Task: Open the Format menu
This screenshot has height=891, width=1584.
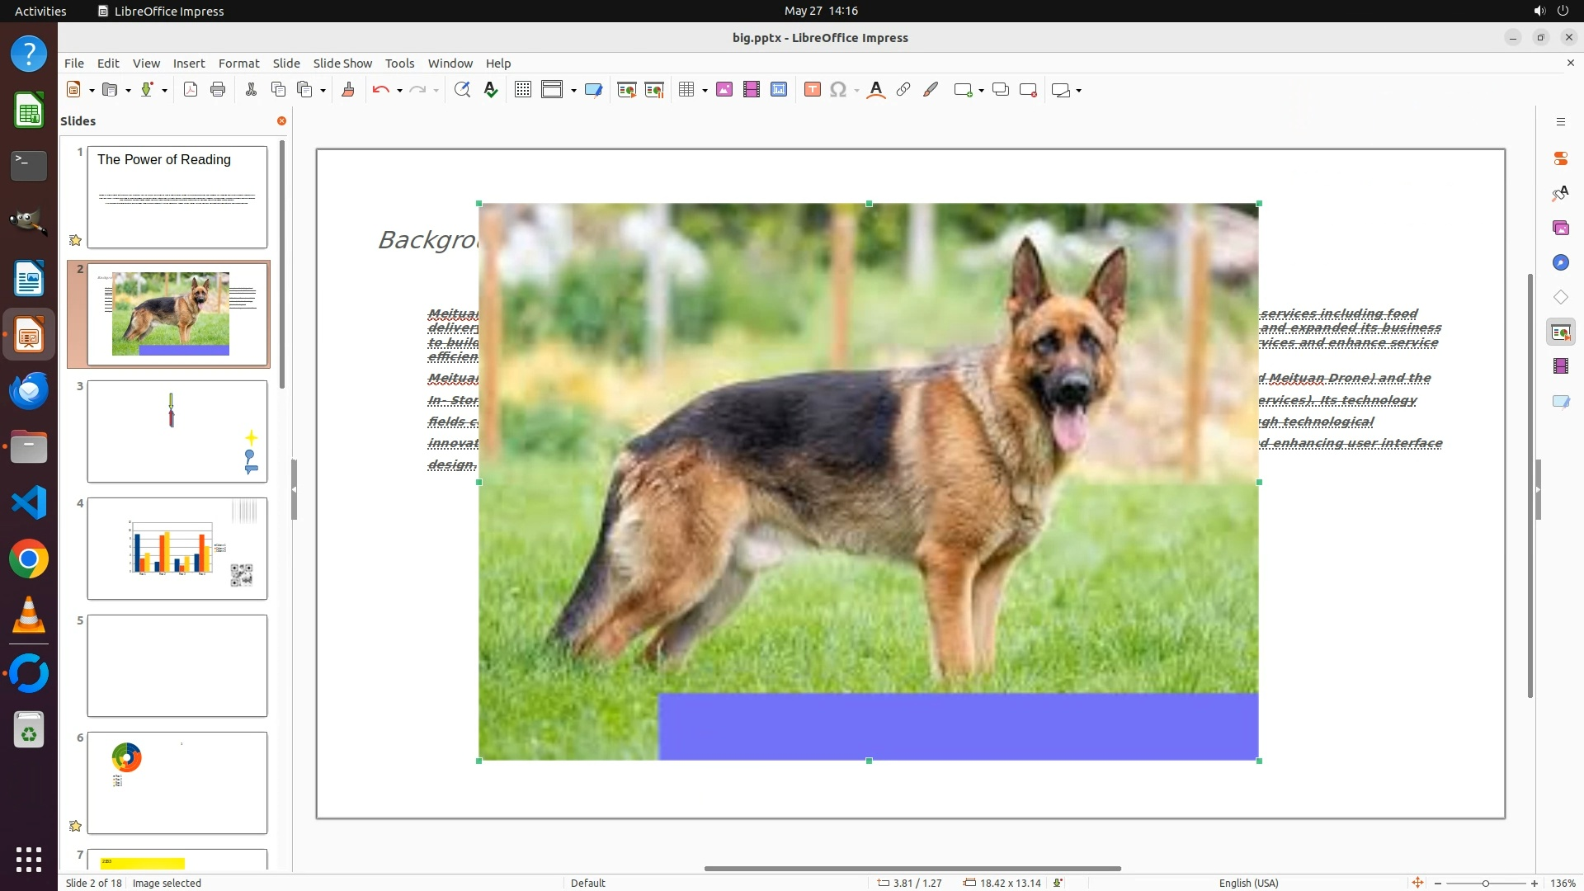Action: point(238,64)
